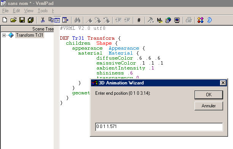The height and width of the screenshot is (149, 233).
Task: Increase indent with the indent icon
Action: (x=128, y=20)
